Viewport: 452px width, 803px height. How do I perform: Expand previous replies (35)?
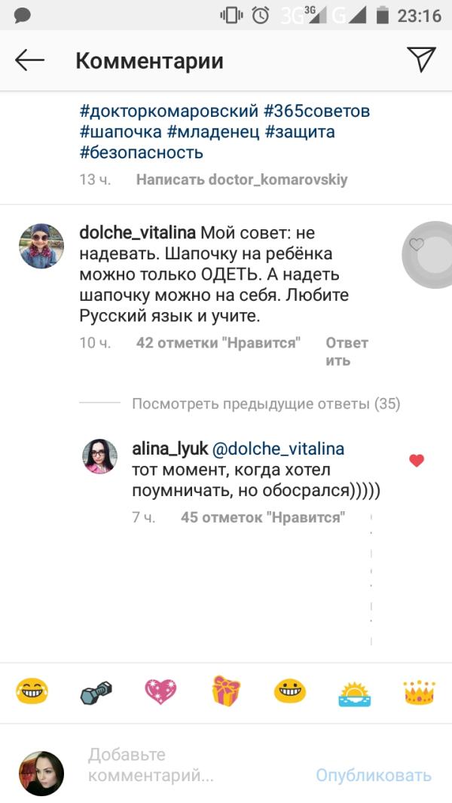coord(266,404)
